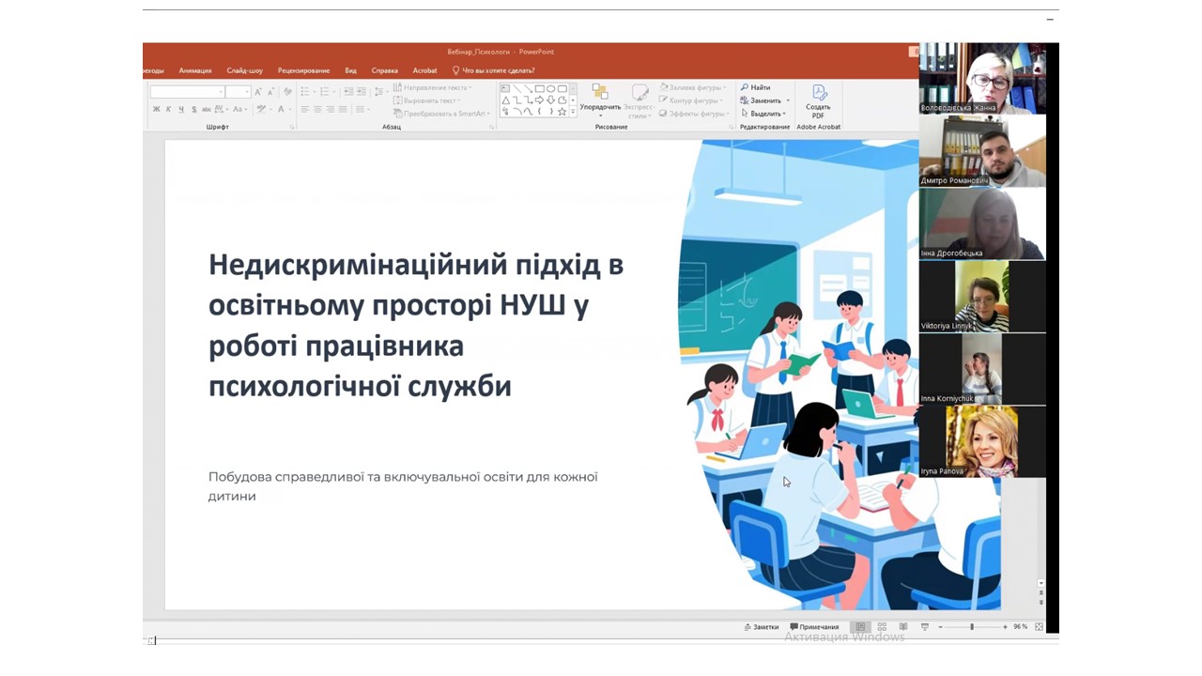Select Iryna Panova's video thumbnail

point(981,441)
